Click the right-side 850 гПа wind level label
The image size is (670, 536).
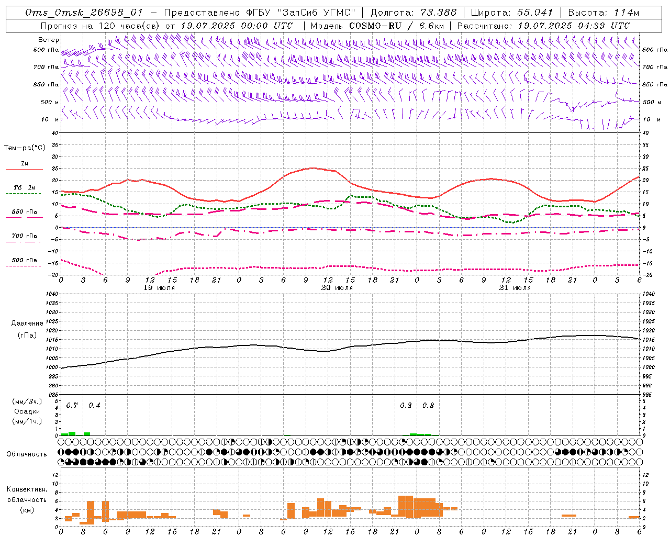[655, 84]
